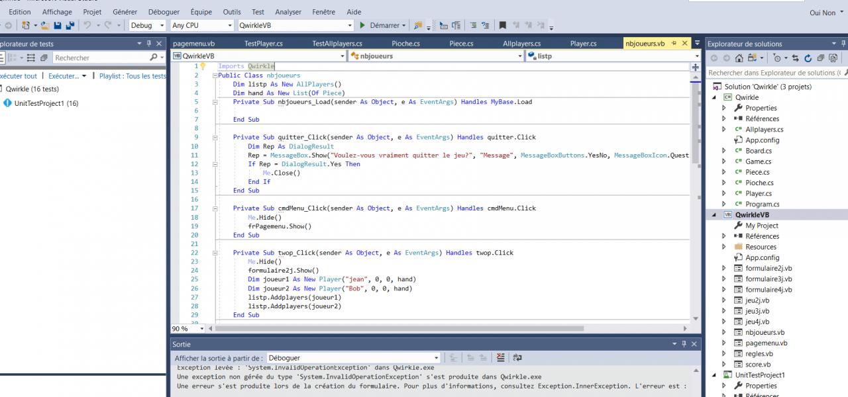The image size is (848, 397).
Task: Switch to the Pioche.cs tab
Action: (405, 44)
